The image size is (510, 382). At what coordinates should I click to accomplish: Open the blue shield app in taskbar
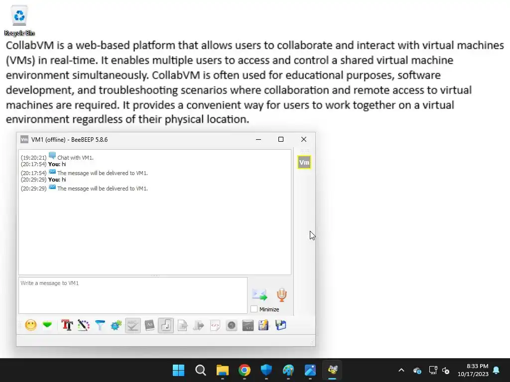pos(266,370)
